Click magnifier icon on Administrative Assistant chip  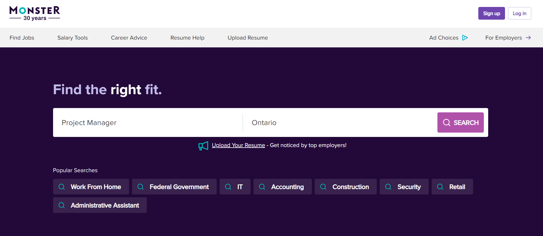pos(62,205)
